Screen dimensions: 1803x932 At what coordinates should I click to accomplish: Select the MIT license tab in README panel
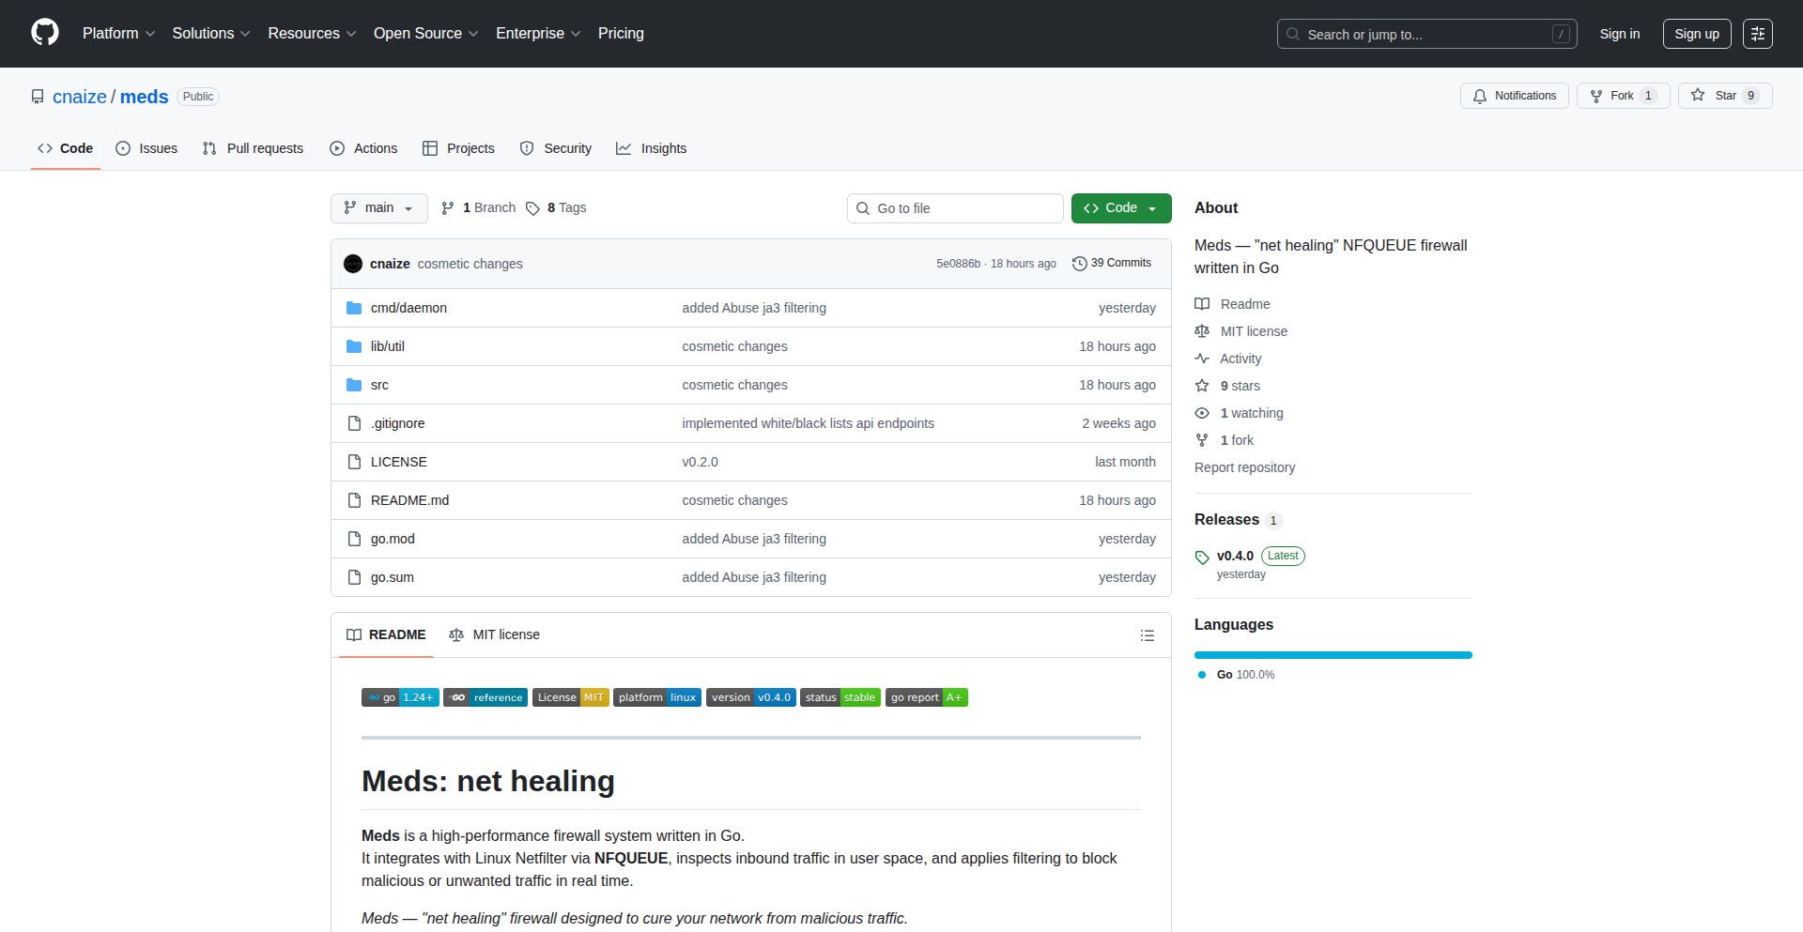[x=495, y=635]
